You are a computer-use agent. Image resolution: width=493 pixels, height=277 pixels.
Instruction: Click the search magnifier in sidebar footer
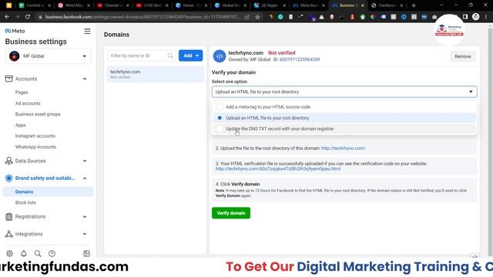38,253
